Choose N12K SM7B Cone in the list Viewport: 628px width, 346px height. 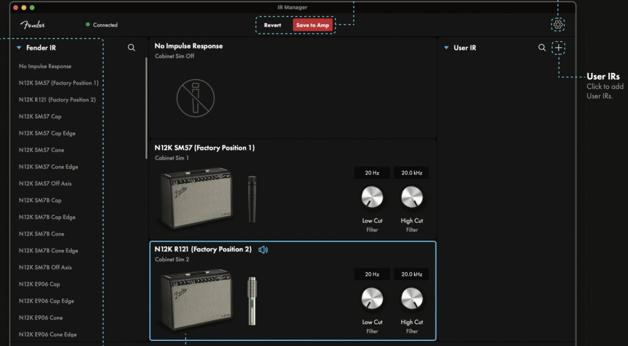(x=41, y=234)
